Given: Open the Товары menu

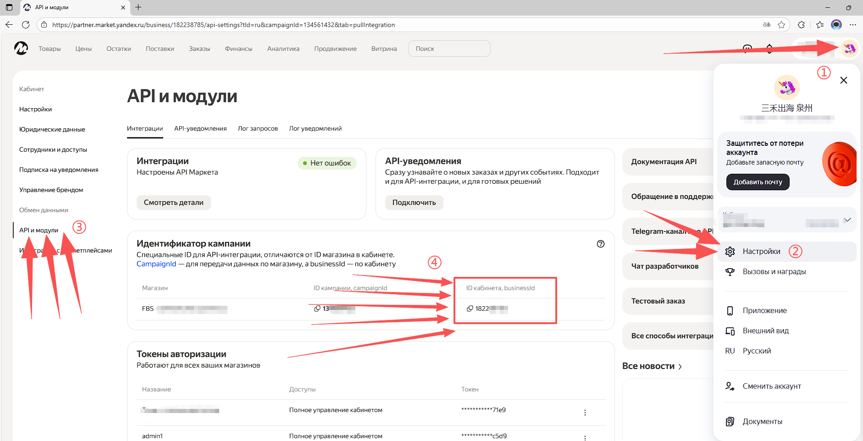Looking at the screenshot, I should [x=50, y=49].
